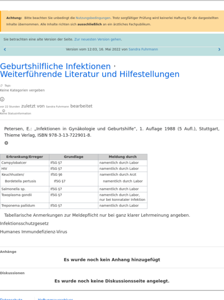Image resolution: width=224 pixels, height=300 pixels.
Task: Select the breadcrumb separator triangle
Action: (115, 66)
